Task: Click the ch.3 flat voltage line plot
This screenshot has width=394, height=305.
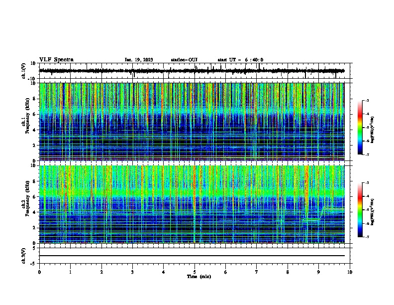Action: pyautogui.click(x=192, y=256)
